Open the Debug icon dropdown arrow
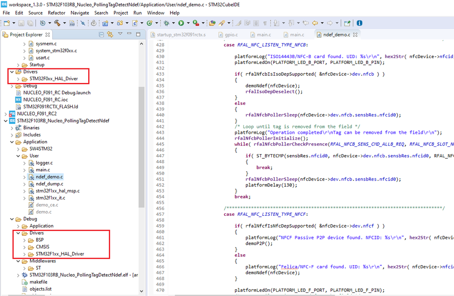Viewport: 454px width, 296px height. 174,23
